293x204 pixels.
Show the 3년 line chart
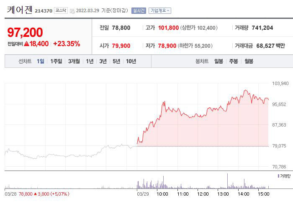[x=103, y=61]
